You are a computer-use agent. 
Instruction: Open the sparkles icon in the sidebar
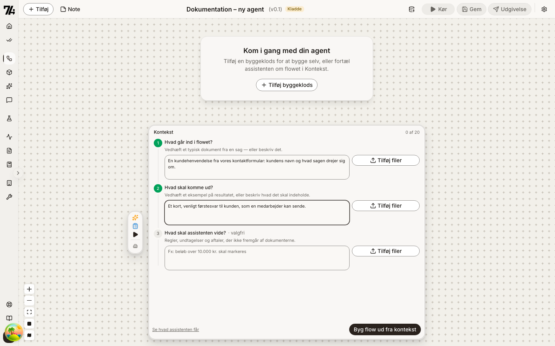pos(9,86)
